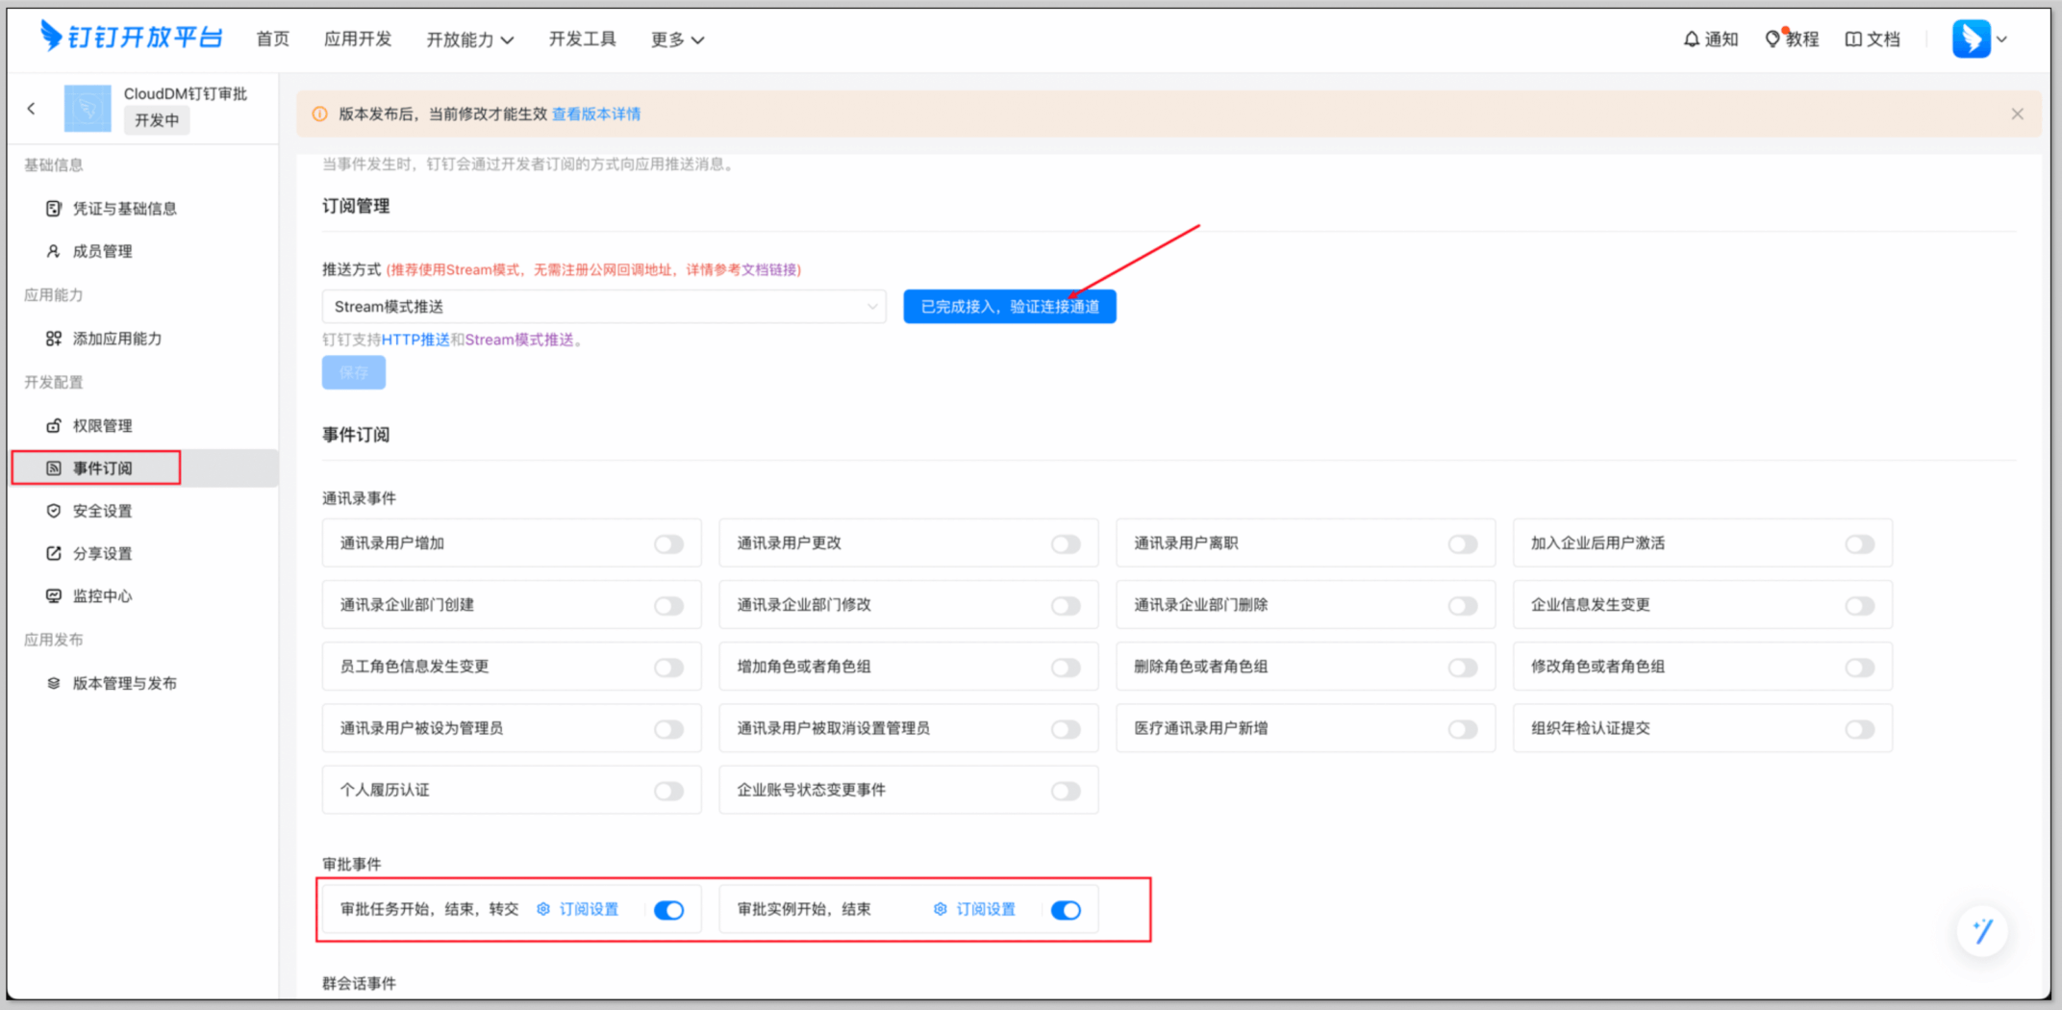
Task: Click the back arrow beside CloudDM app
Action: [32, 109]
